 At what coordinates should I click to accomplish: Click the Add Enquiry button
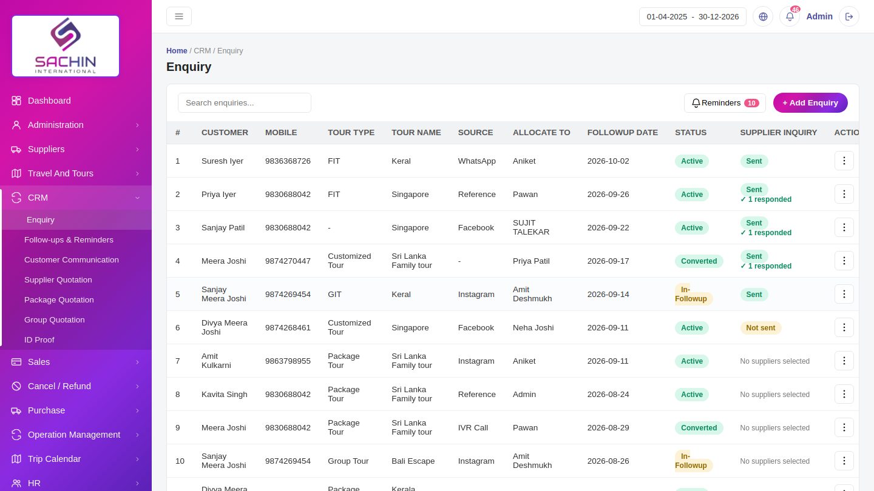coord(810,102)
